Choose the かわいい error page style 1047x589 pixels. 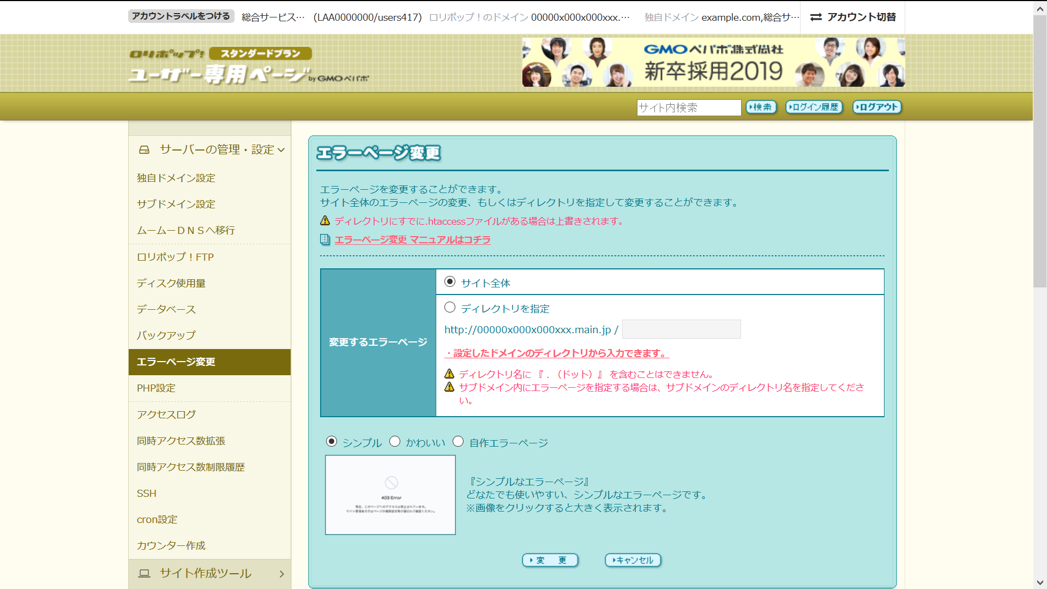[x=395, y=442]
